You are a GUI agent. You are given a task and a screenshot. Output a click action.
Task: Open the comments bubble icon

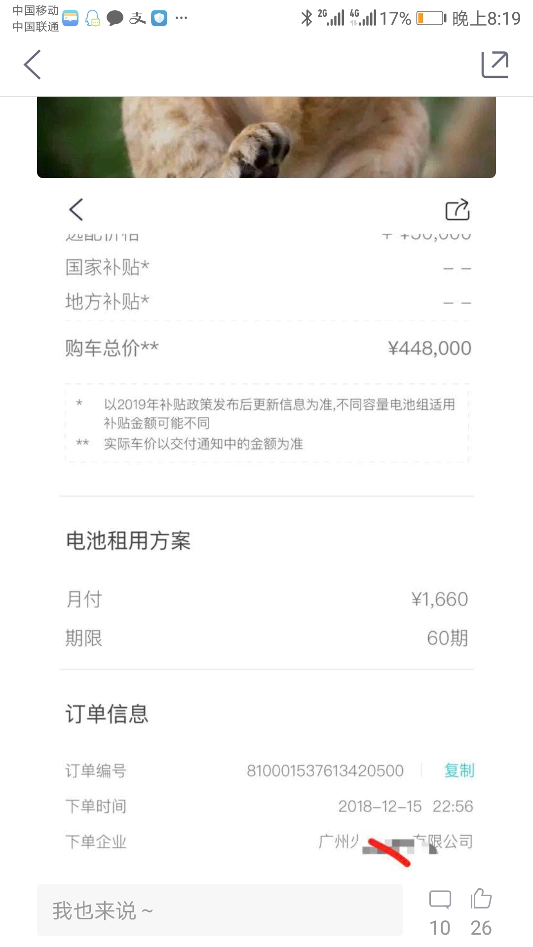pos(440,900)
